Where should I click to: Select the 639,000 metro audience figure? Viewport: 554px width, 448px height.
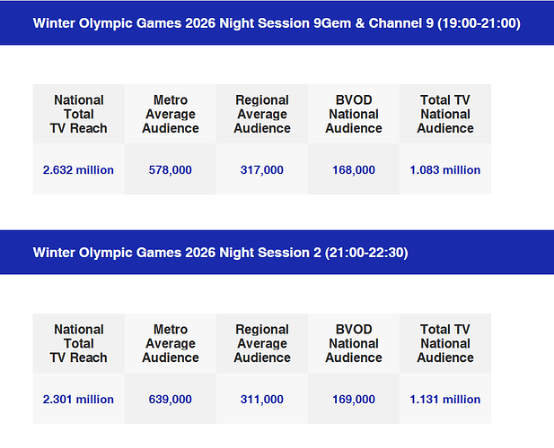coord(171,399)
